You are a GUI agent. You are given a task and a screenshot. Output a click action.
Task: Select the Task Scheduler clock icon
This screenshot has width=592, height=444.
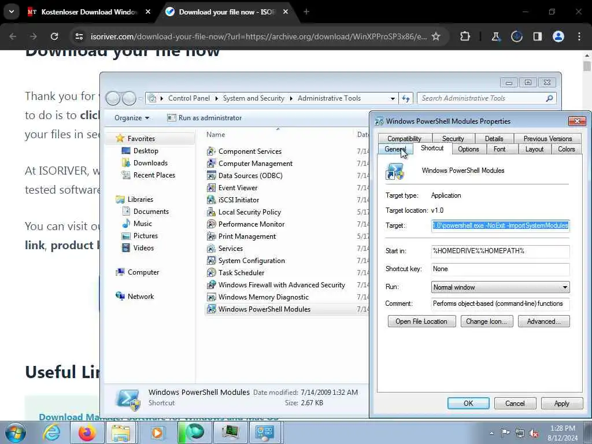pos(212,273)
